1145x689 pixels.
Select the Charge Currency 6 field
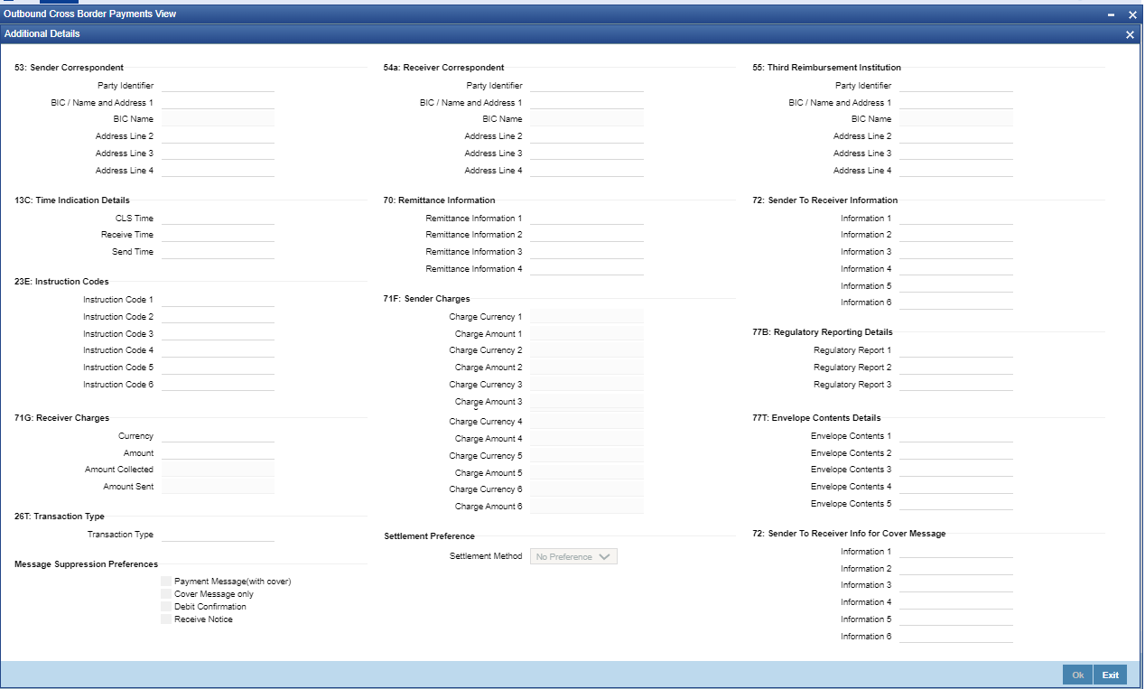(587, 489)
